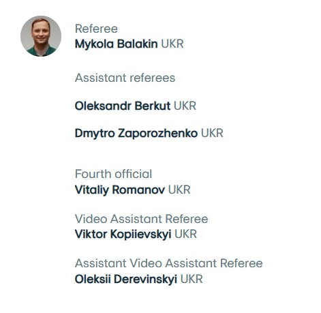Click UKR beside Oleksii Derevinskyi

click(192, 279)
